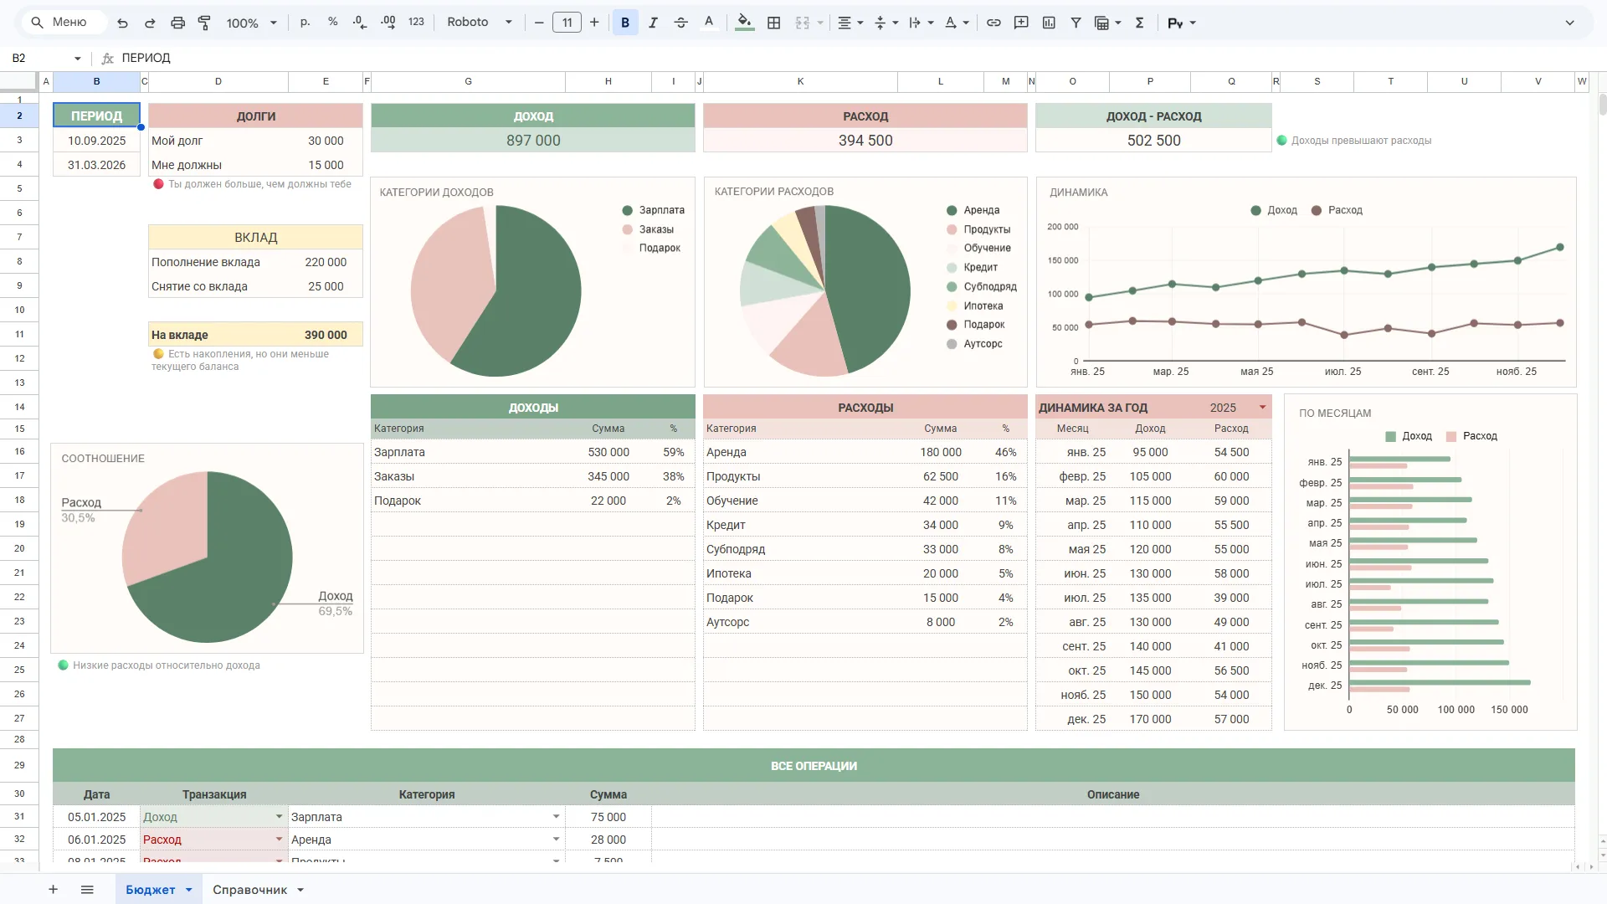Open the Roboto font dropdown
1607x904 pixels.
(x=479, y=23)
